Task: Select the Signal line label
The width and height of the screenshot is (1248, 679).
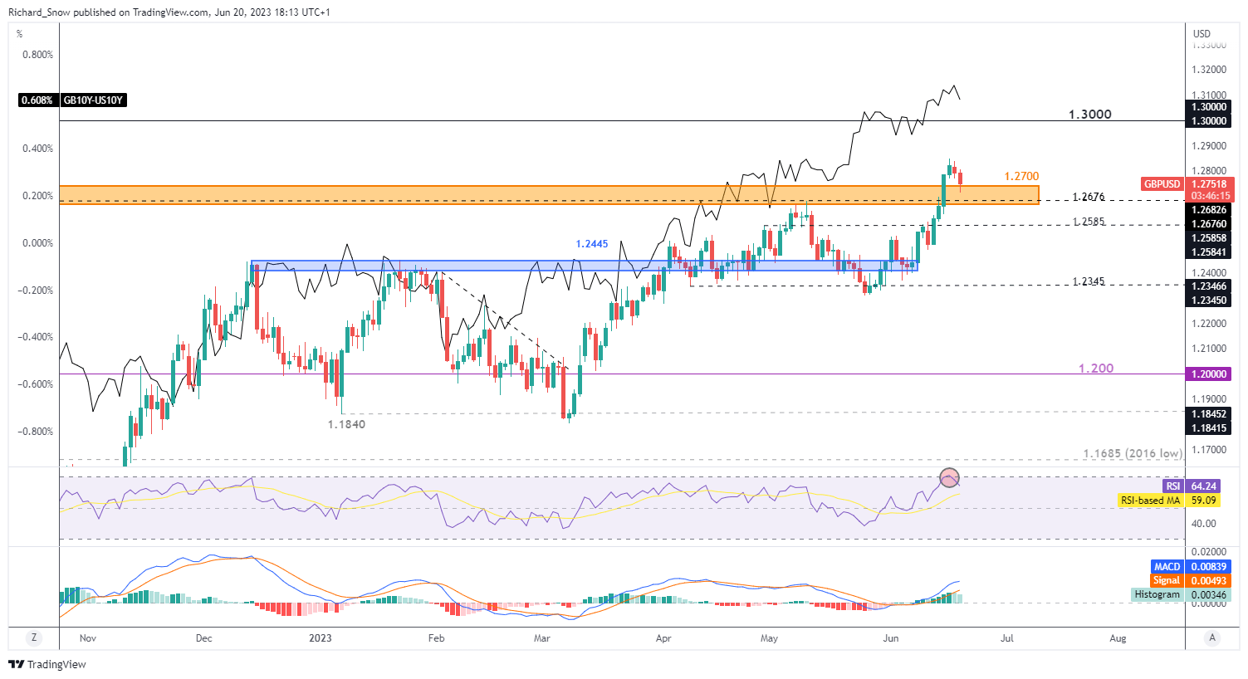Action: [1167, 581]
